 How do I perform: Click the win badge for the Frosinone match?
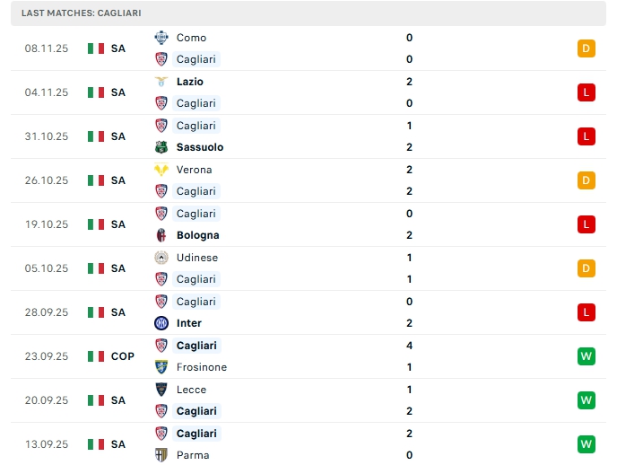[587, 356]
